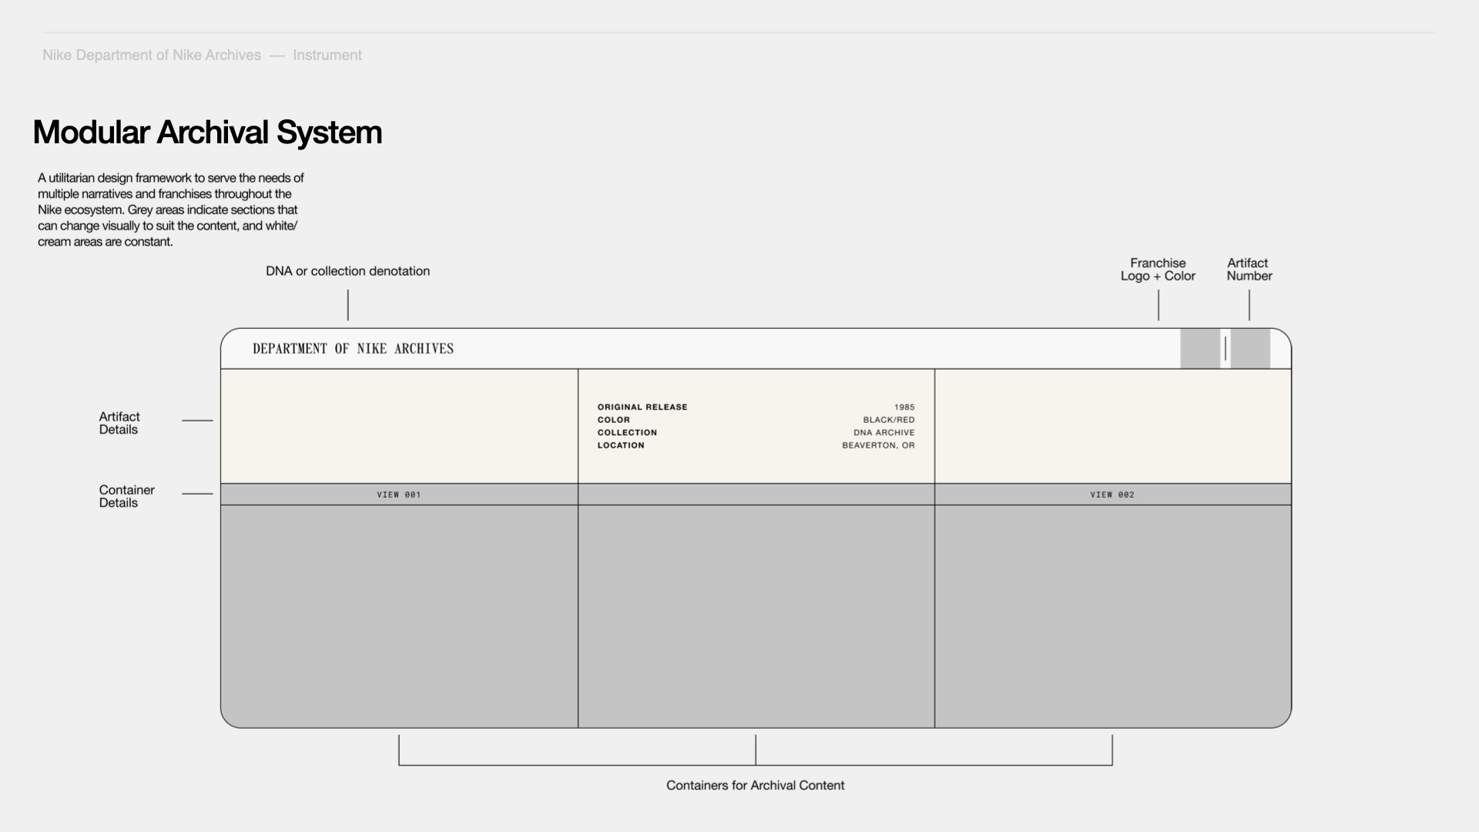Click the grey content container under VIEW 002
Image resolution: width=1479 pixels, height=832 pixels.
point(1112,616)
